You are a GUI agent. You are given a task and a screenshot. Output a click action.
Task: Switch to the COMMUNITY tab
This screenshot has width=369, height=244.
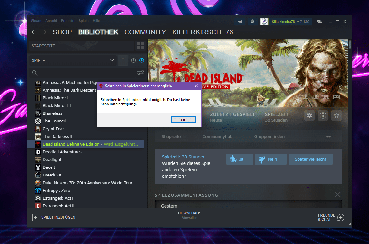(x=145, y=32)
